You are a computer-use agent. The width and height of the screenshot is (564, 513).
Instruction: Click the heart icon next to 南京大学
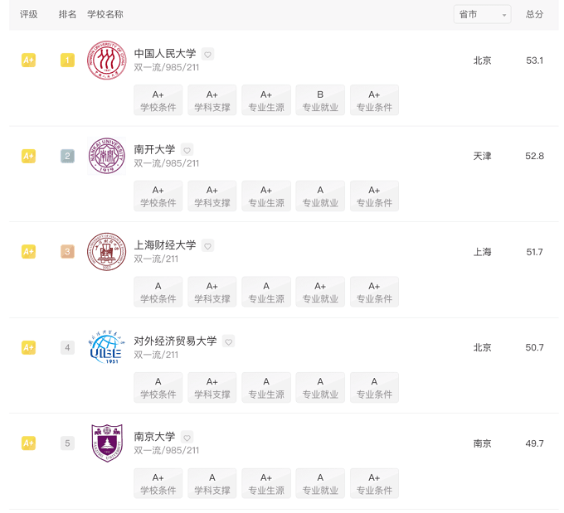click(187, 437)
